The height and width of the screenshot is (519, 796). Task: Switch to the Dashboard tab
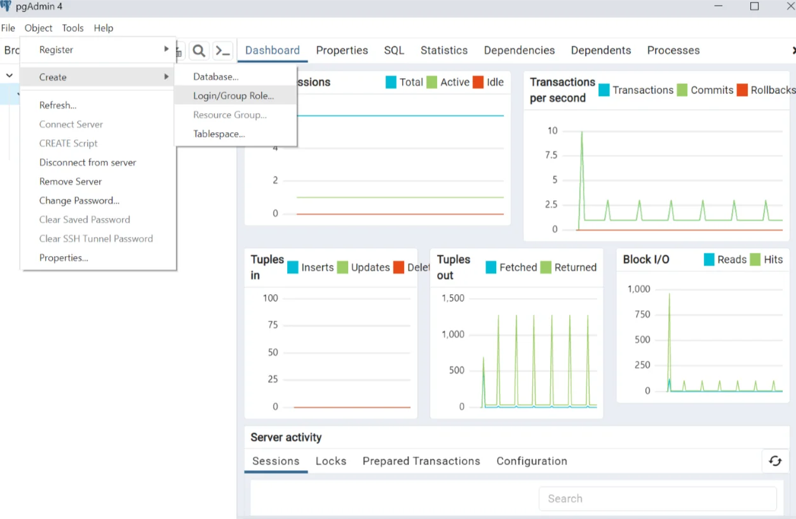(x=273, y=50)
